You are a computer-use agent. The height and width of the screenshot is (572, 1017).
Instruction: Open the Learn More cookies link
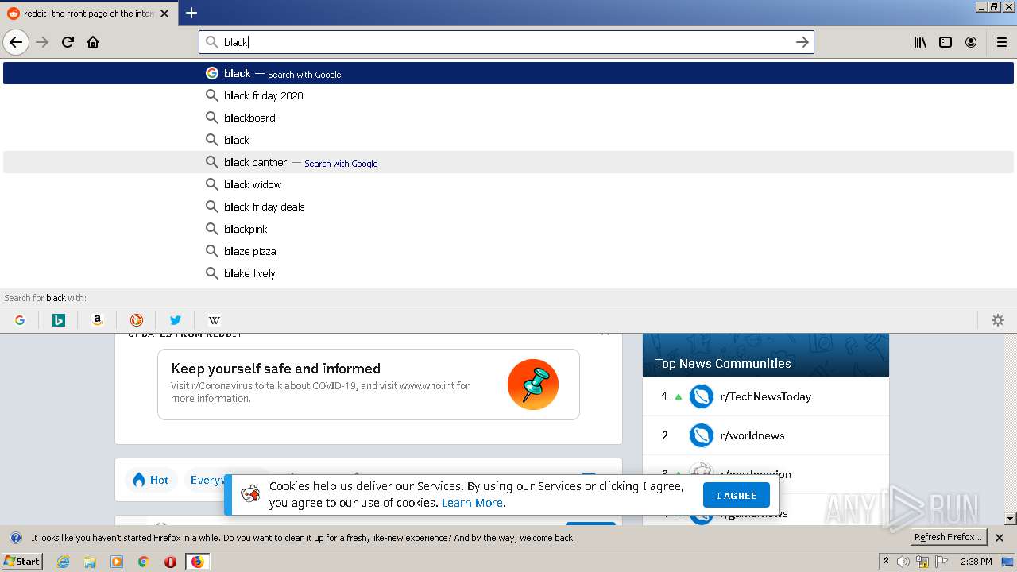point(472,503)
